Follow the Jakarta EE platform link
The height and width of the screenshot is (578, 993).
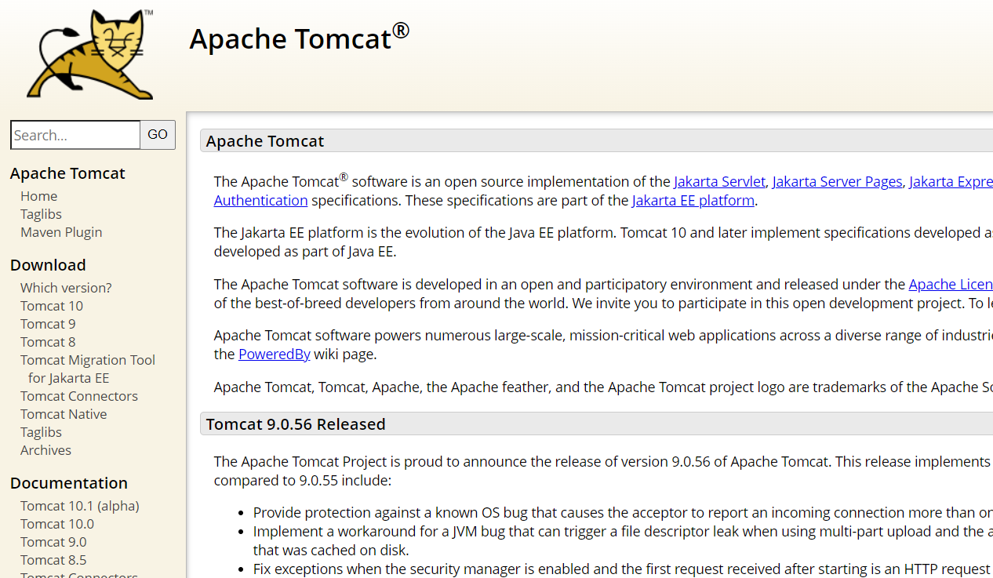693,200
